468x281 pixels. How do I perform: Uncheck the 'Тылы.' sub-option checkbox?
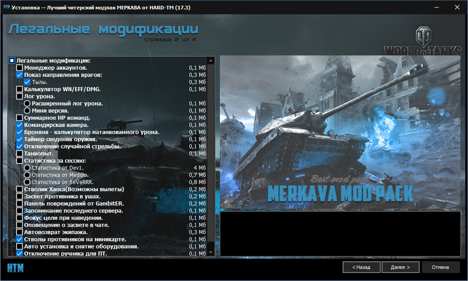(x=27, y=82)
